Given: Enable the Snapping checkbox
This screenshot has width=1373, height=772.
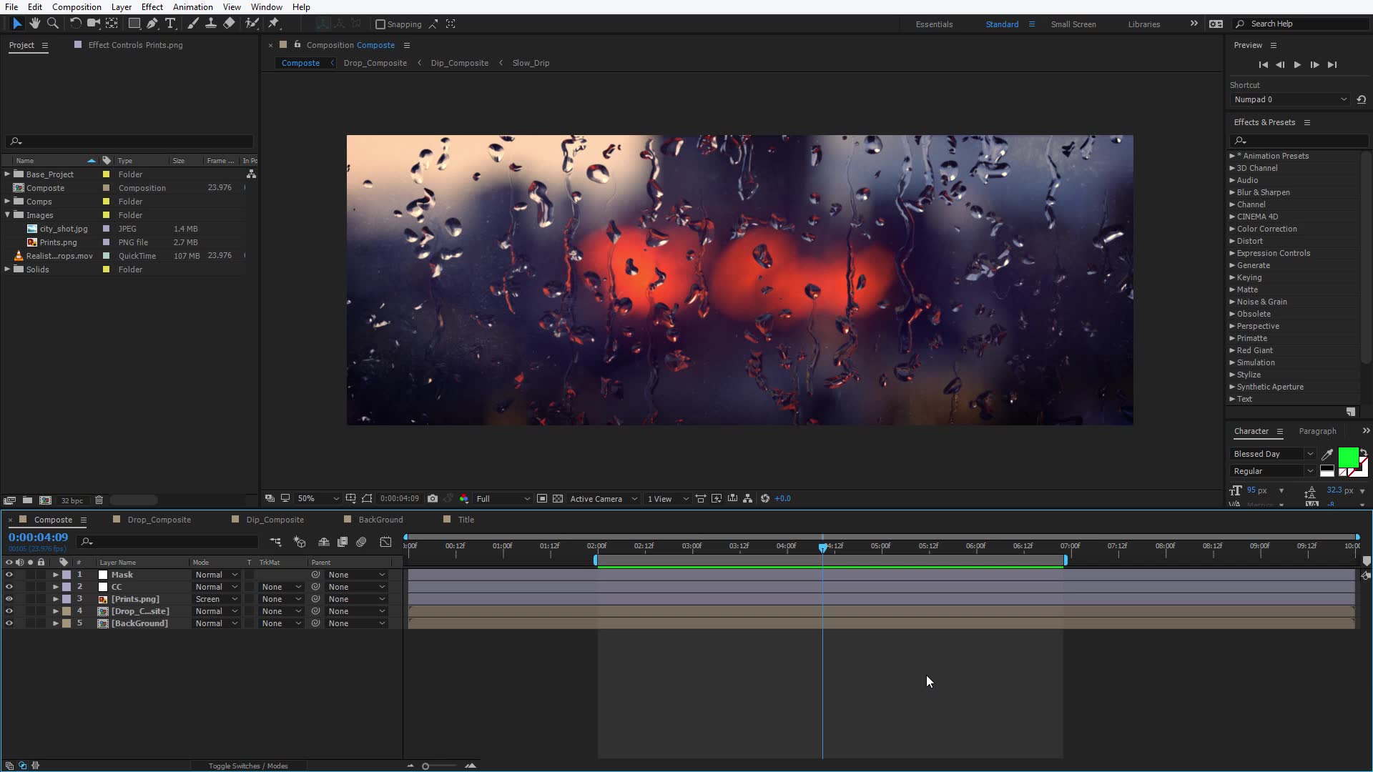Looking at the screenshot, I should click(380, 24).
